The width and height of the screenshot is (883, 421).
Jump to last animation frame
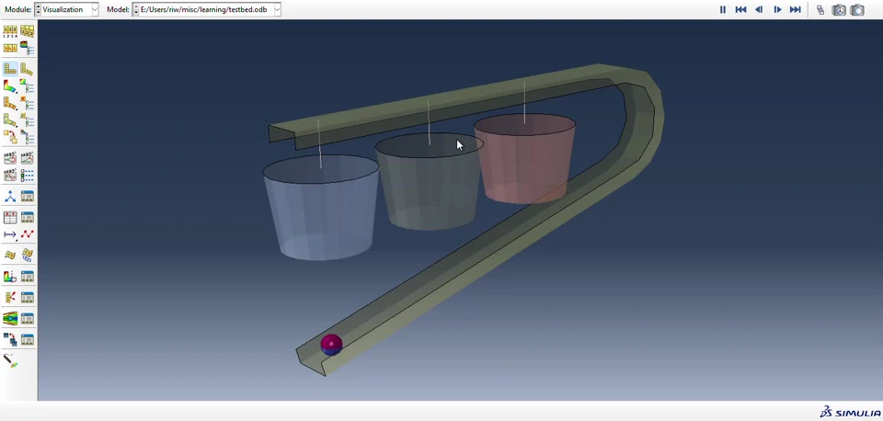click(795, 9)
